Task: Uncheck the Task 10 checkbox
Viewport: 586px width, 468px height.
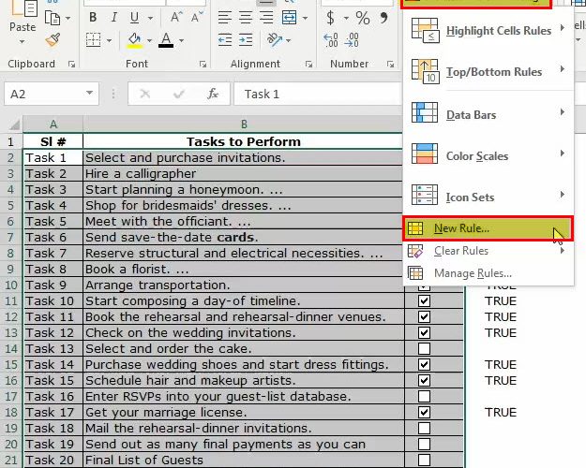Action: [x=424, y=300]
